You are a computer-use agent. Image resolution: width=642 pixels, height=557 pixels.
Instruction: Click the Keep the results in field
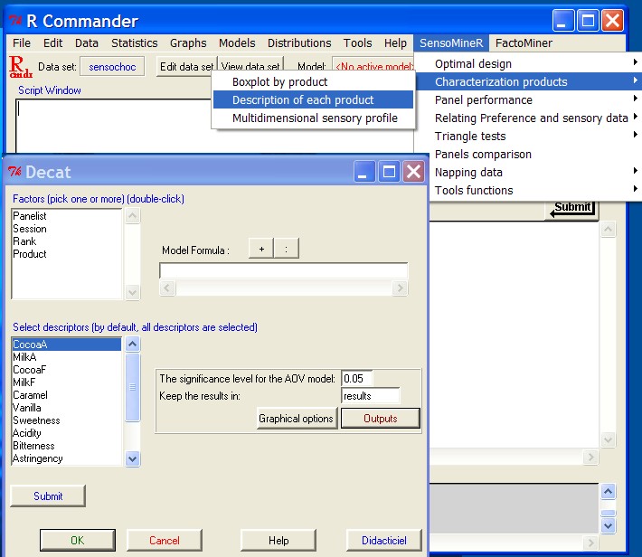(x=370, y=396)
